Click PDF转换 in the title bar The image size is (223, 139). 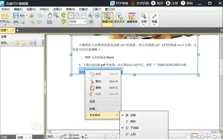(119, 3)
